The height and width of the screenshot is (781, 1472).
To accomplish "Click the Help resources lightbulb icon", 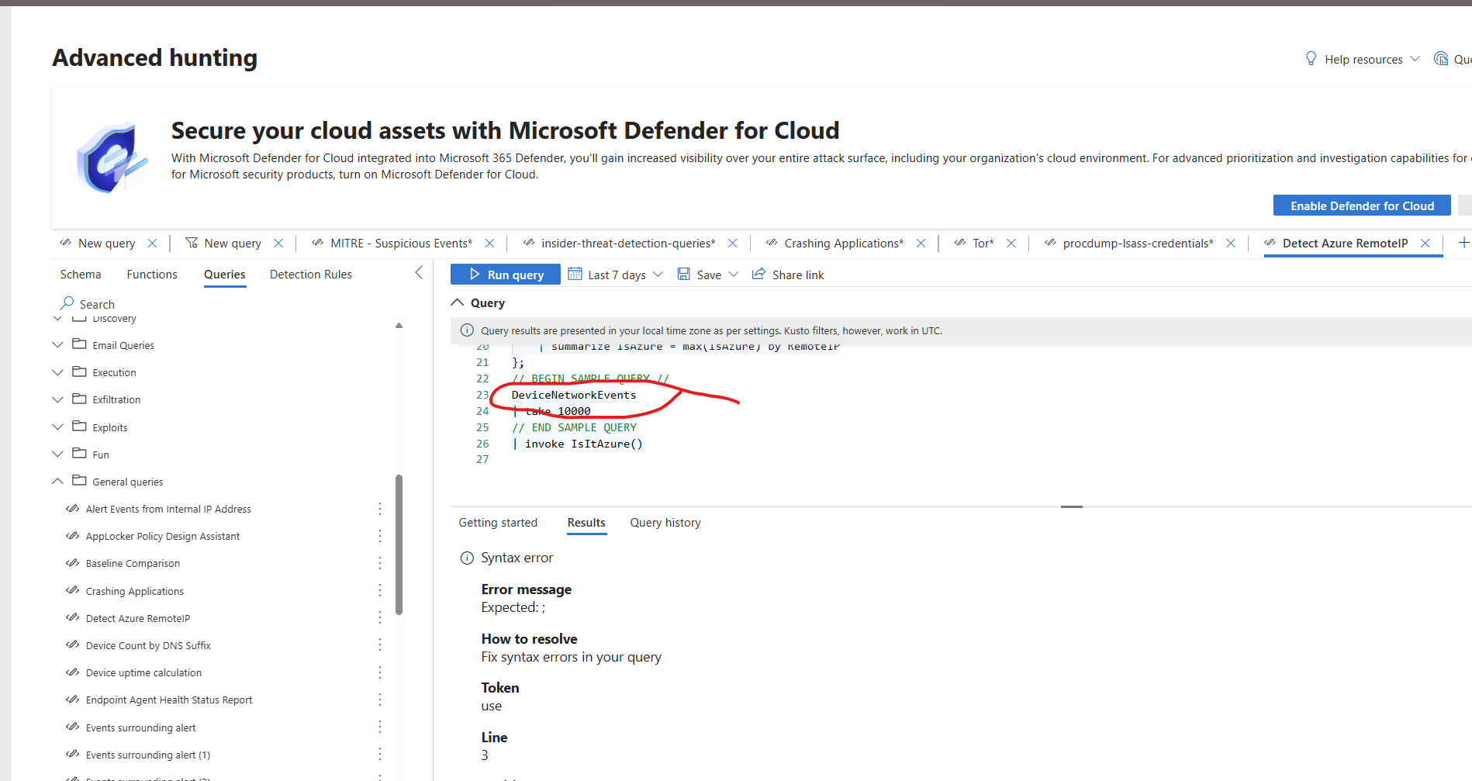I will (x=1311, y=59).
